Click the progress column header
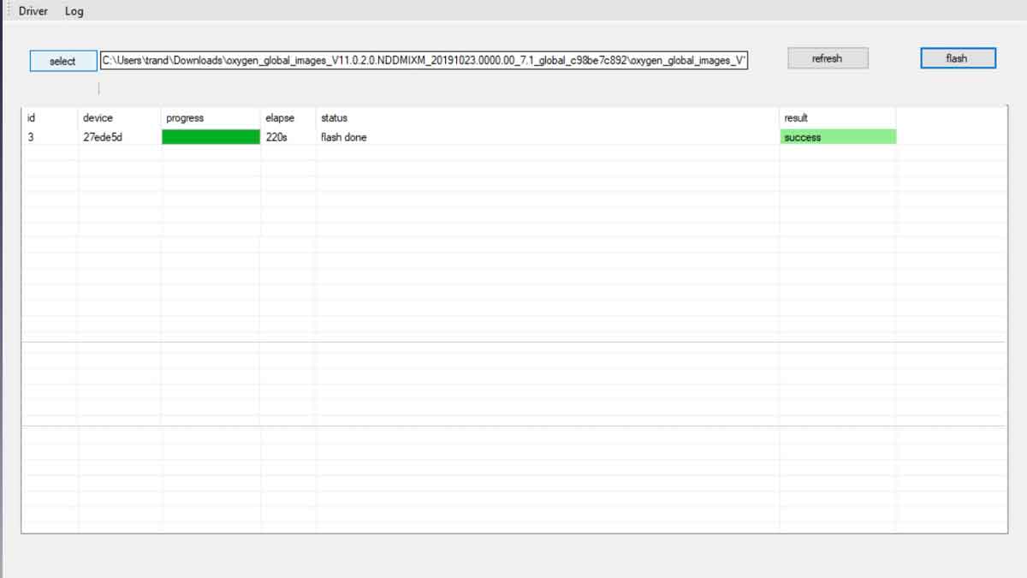Image resolution: width=1027 pixels, height=578 pixels. [185, 118]
